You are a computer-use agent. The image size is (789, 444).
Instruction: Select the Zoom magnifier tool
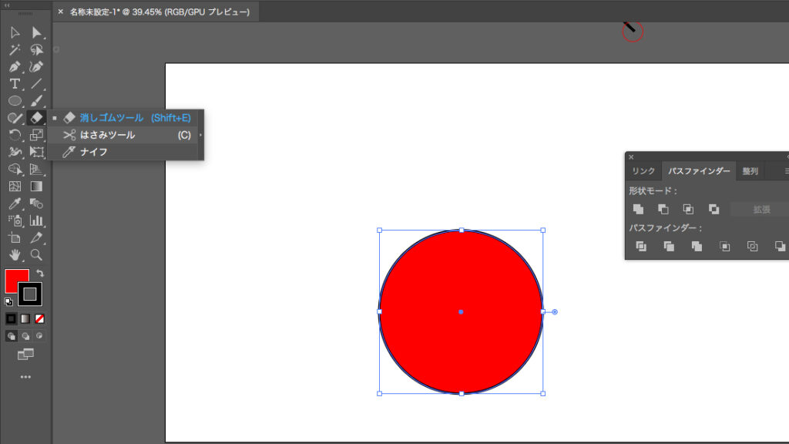[x=36, y=254]
